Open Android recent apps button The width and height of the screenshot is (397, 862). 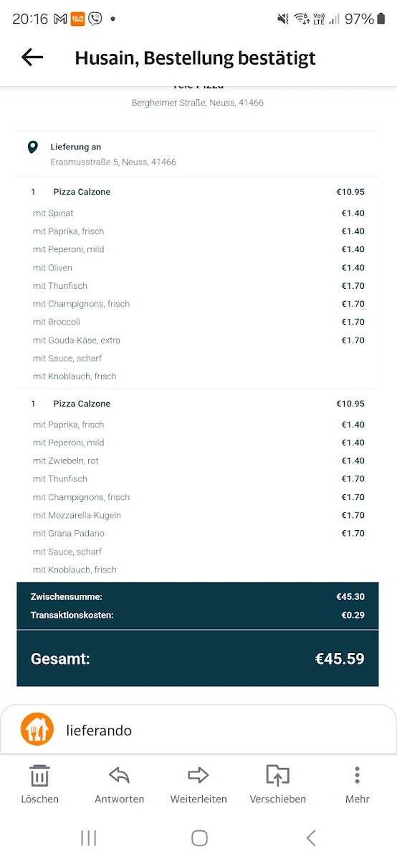89,838
